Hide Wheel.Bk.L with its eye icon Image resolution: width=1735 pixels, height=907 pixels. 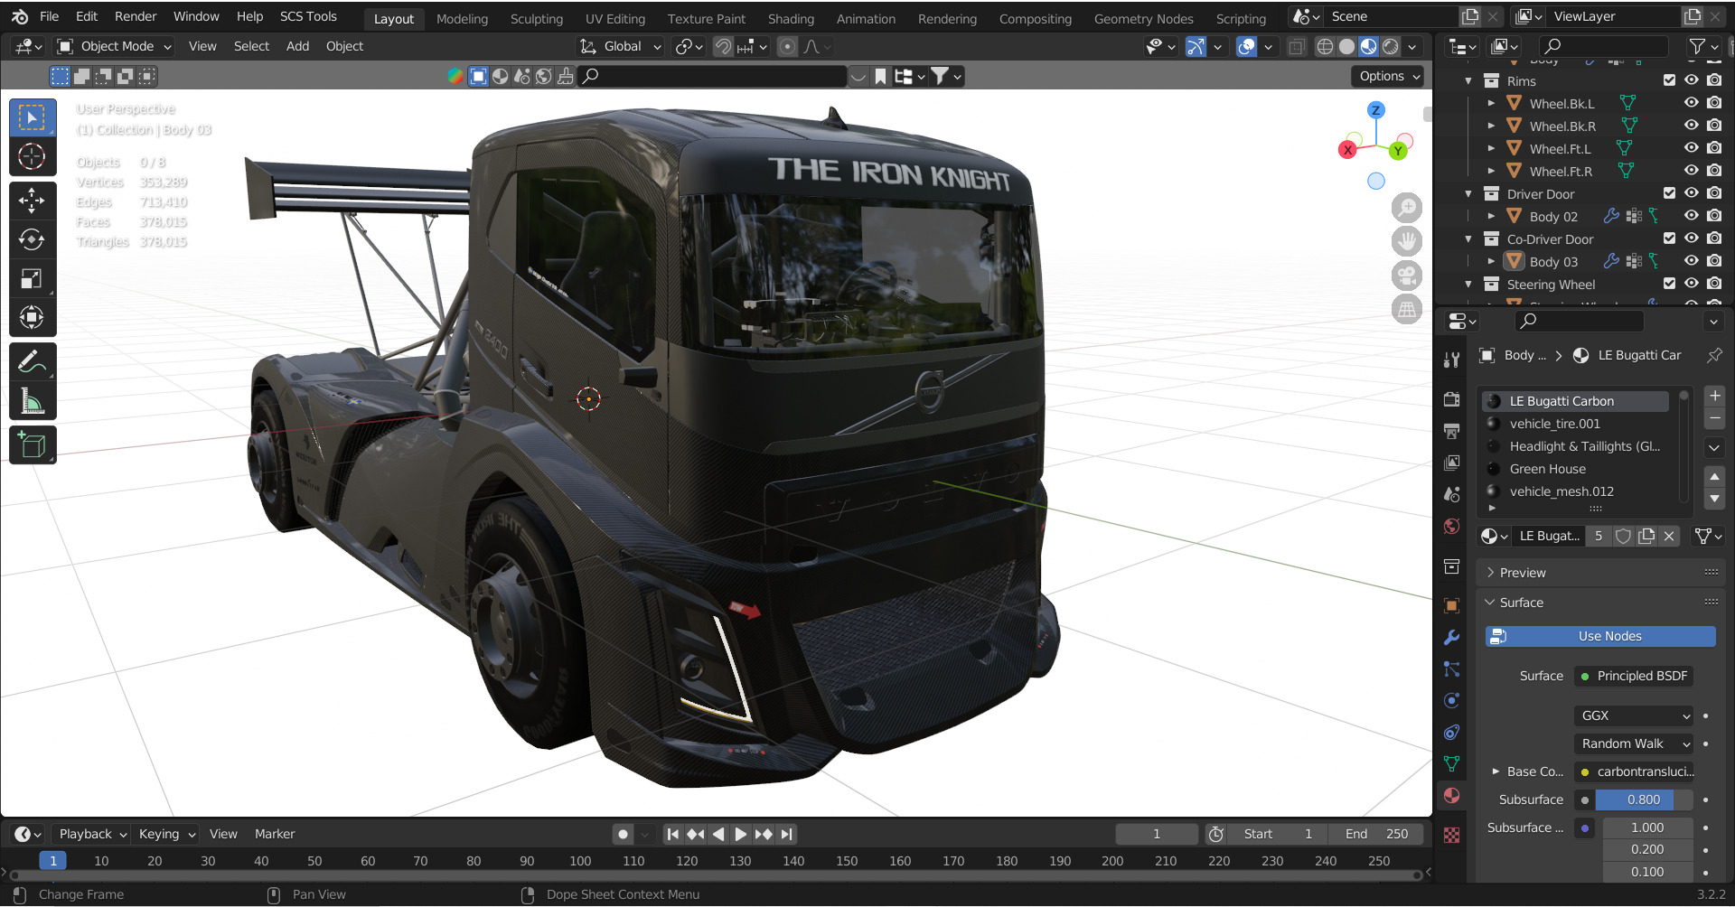1692,103
